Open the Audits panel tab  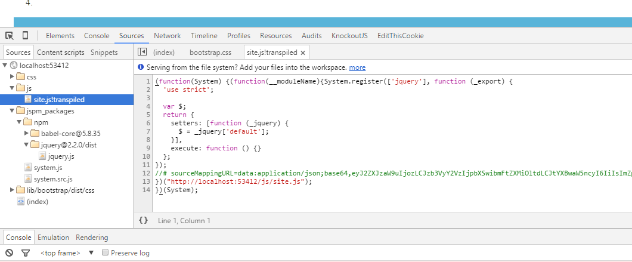[312, 36]
